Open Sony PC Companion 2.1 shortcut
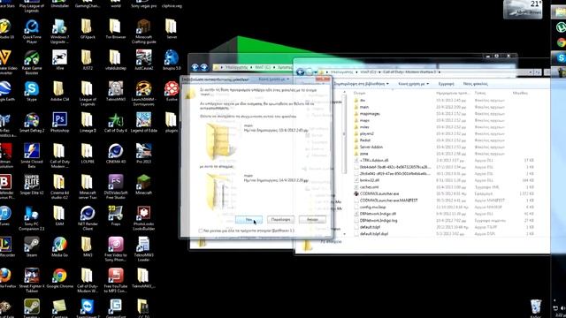The image size is (566, 318). pos(32,218)
